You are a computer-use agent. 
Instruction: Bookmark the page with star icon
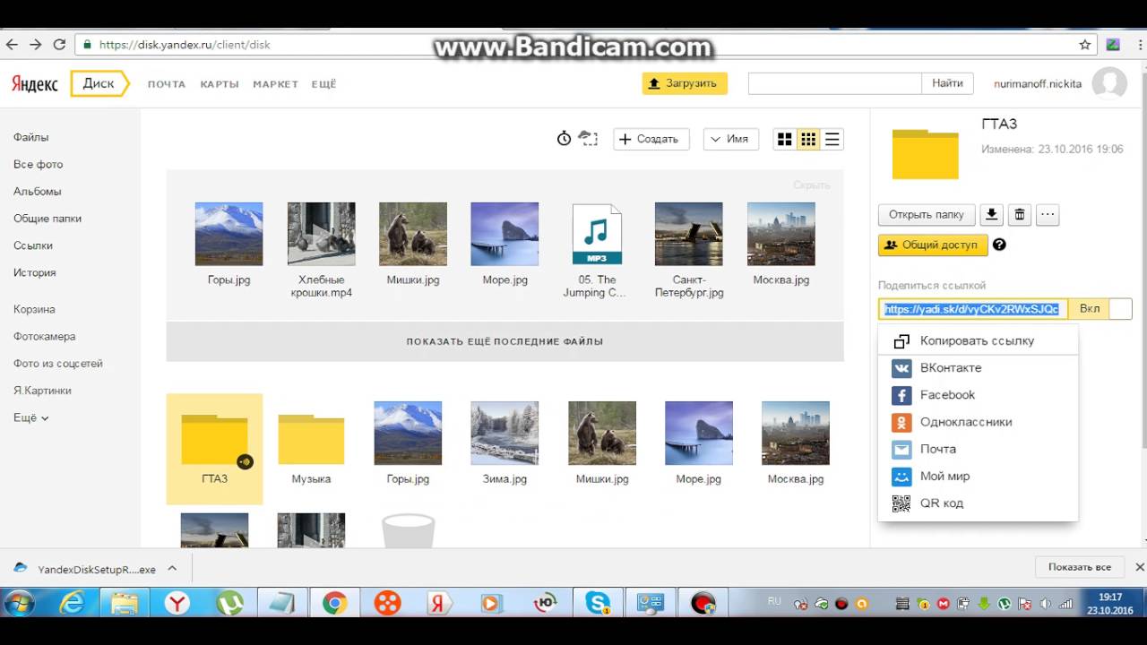point(1085,44)
